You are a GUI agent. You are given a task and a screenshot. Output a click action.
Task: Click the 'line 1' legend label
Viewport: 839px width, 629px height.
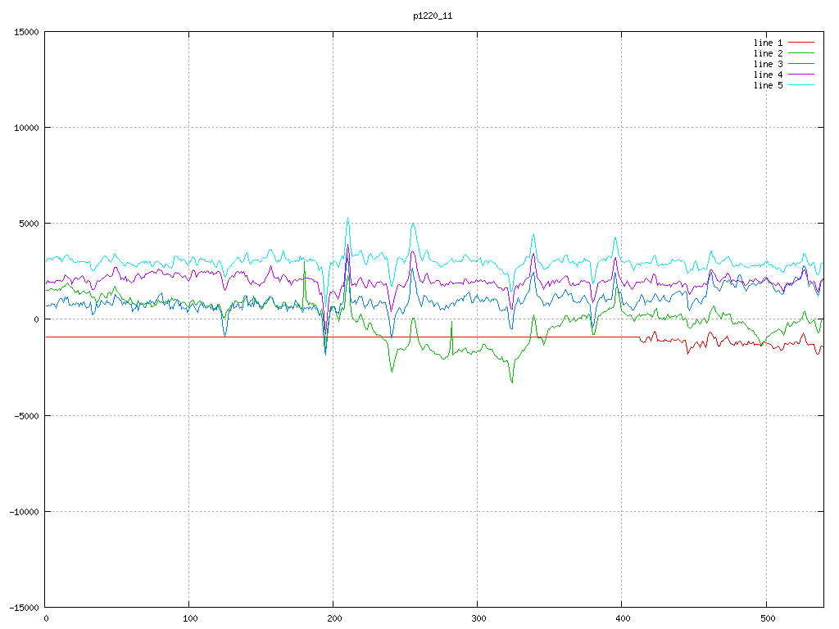click(x=768, y=43)
